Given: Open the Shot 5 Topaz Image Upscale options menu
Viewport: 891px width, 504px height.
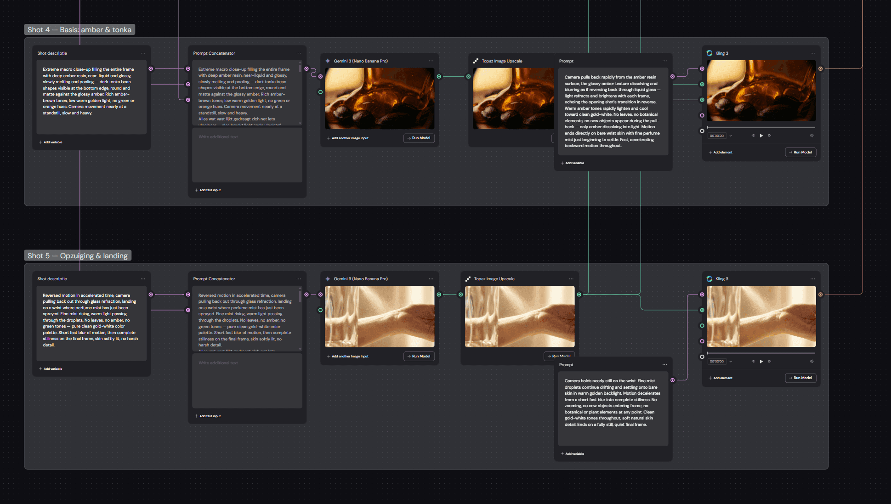Looking at the screenshot, I should [571, 279].
